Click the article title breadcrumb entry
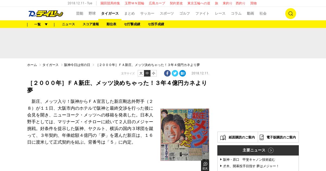 coord(148,65)
